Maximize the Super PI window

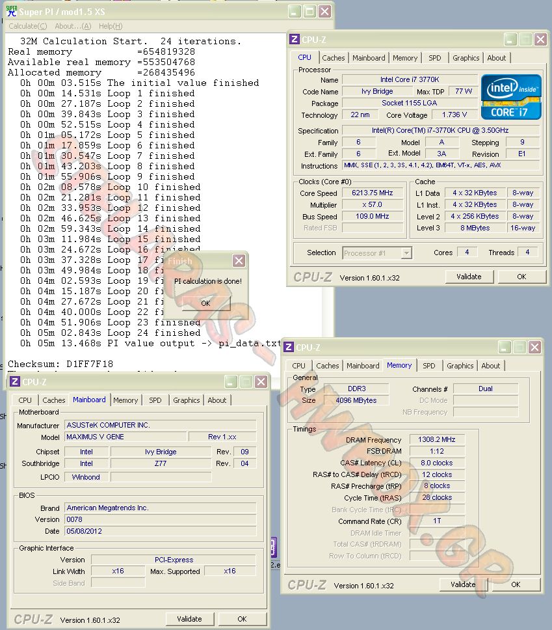(310, 11)
